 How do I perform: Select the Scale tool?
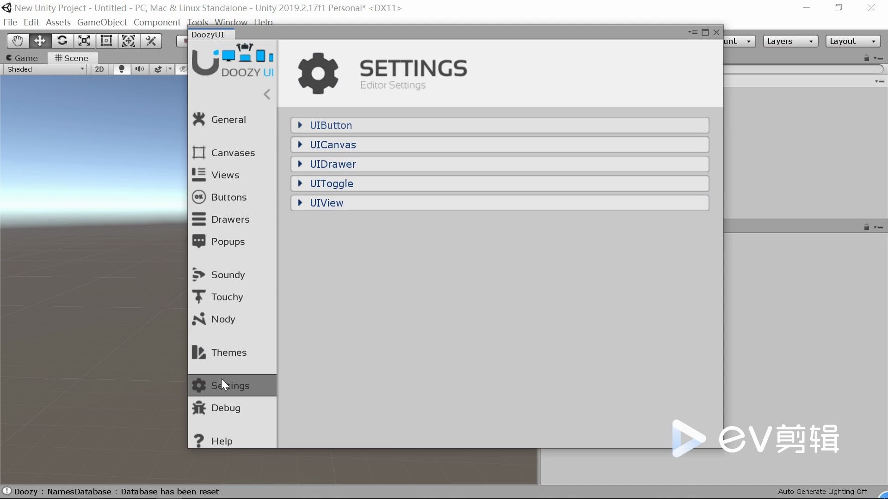click(x=84, y=41)
